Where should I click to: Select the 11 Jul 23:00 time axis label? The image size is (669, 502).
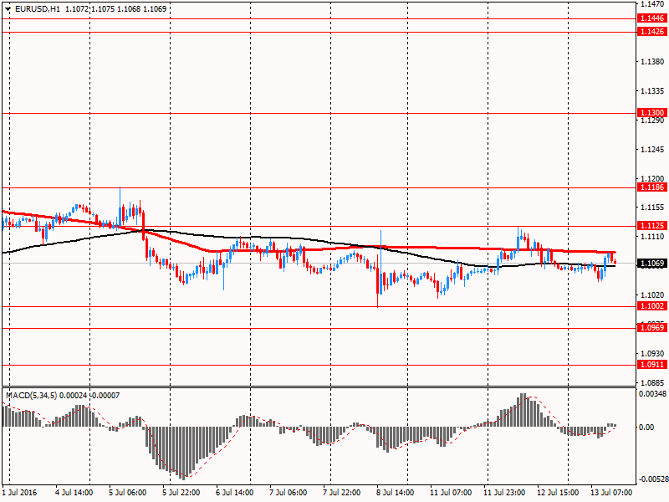tap(504, 493)
